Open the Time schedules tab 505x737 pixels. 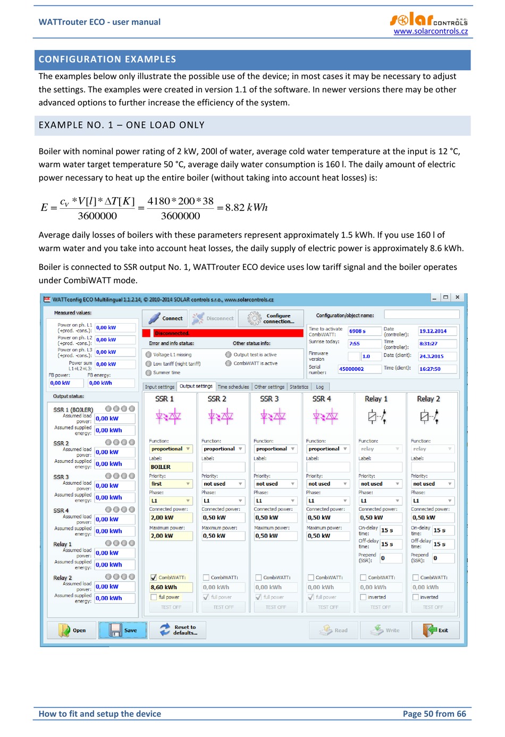point(233,387)
